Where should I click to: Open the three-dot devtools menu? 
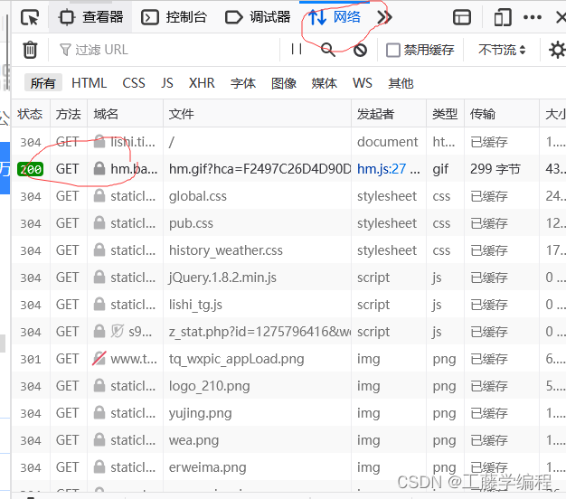pos(532,17)
